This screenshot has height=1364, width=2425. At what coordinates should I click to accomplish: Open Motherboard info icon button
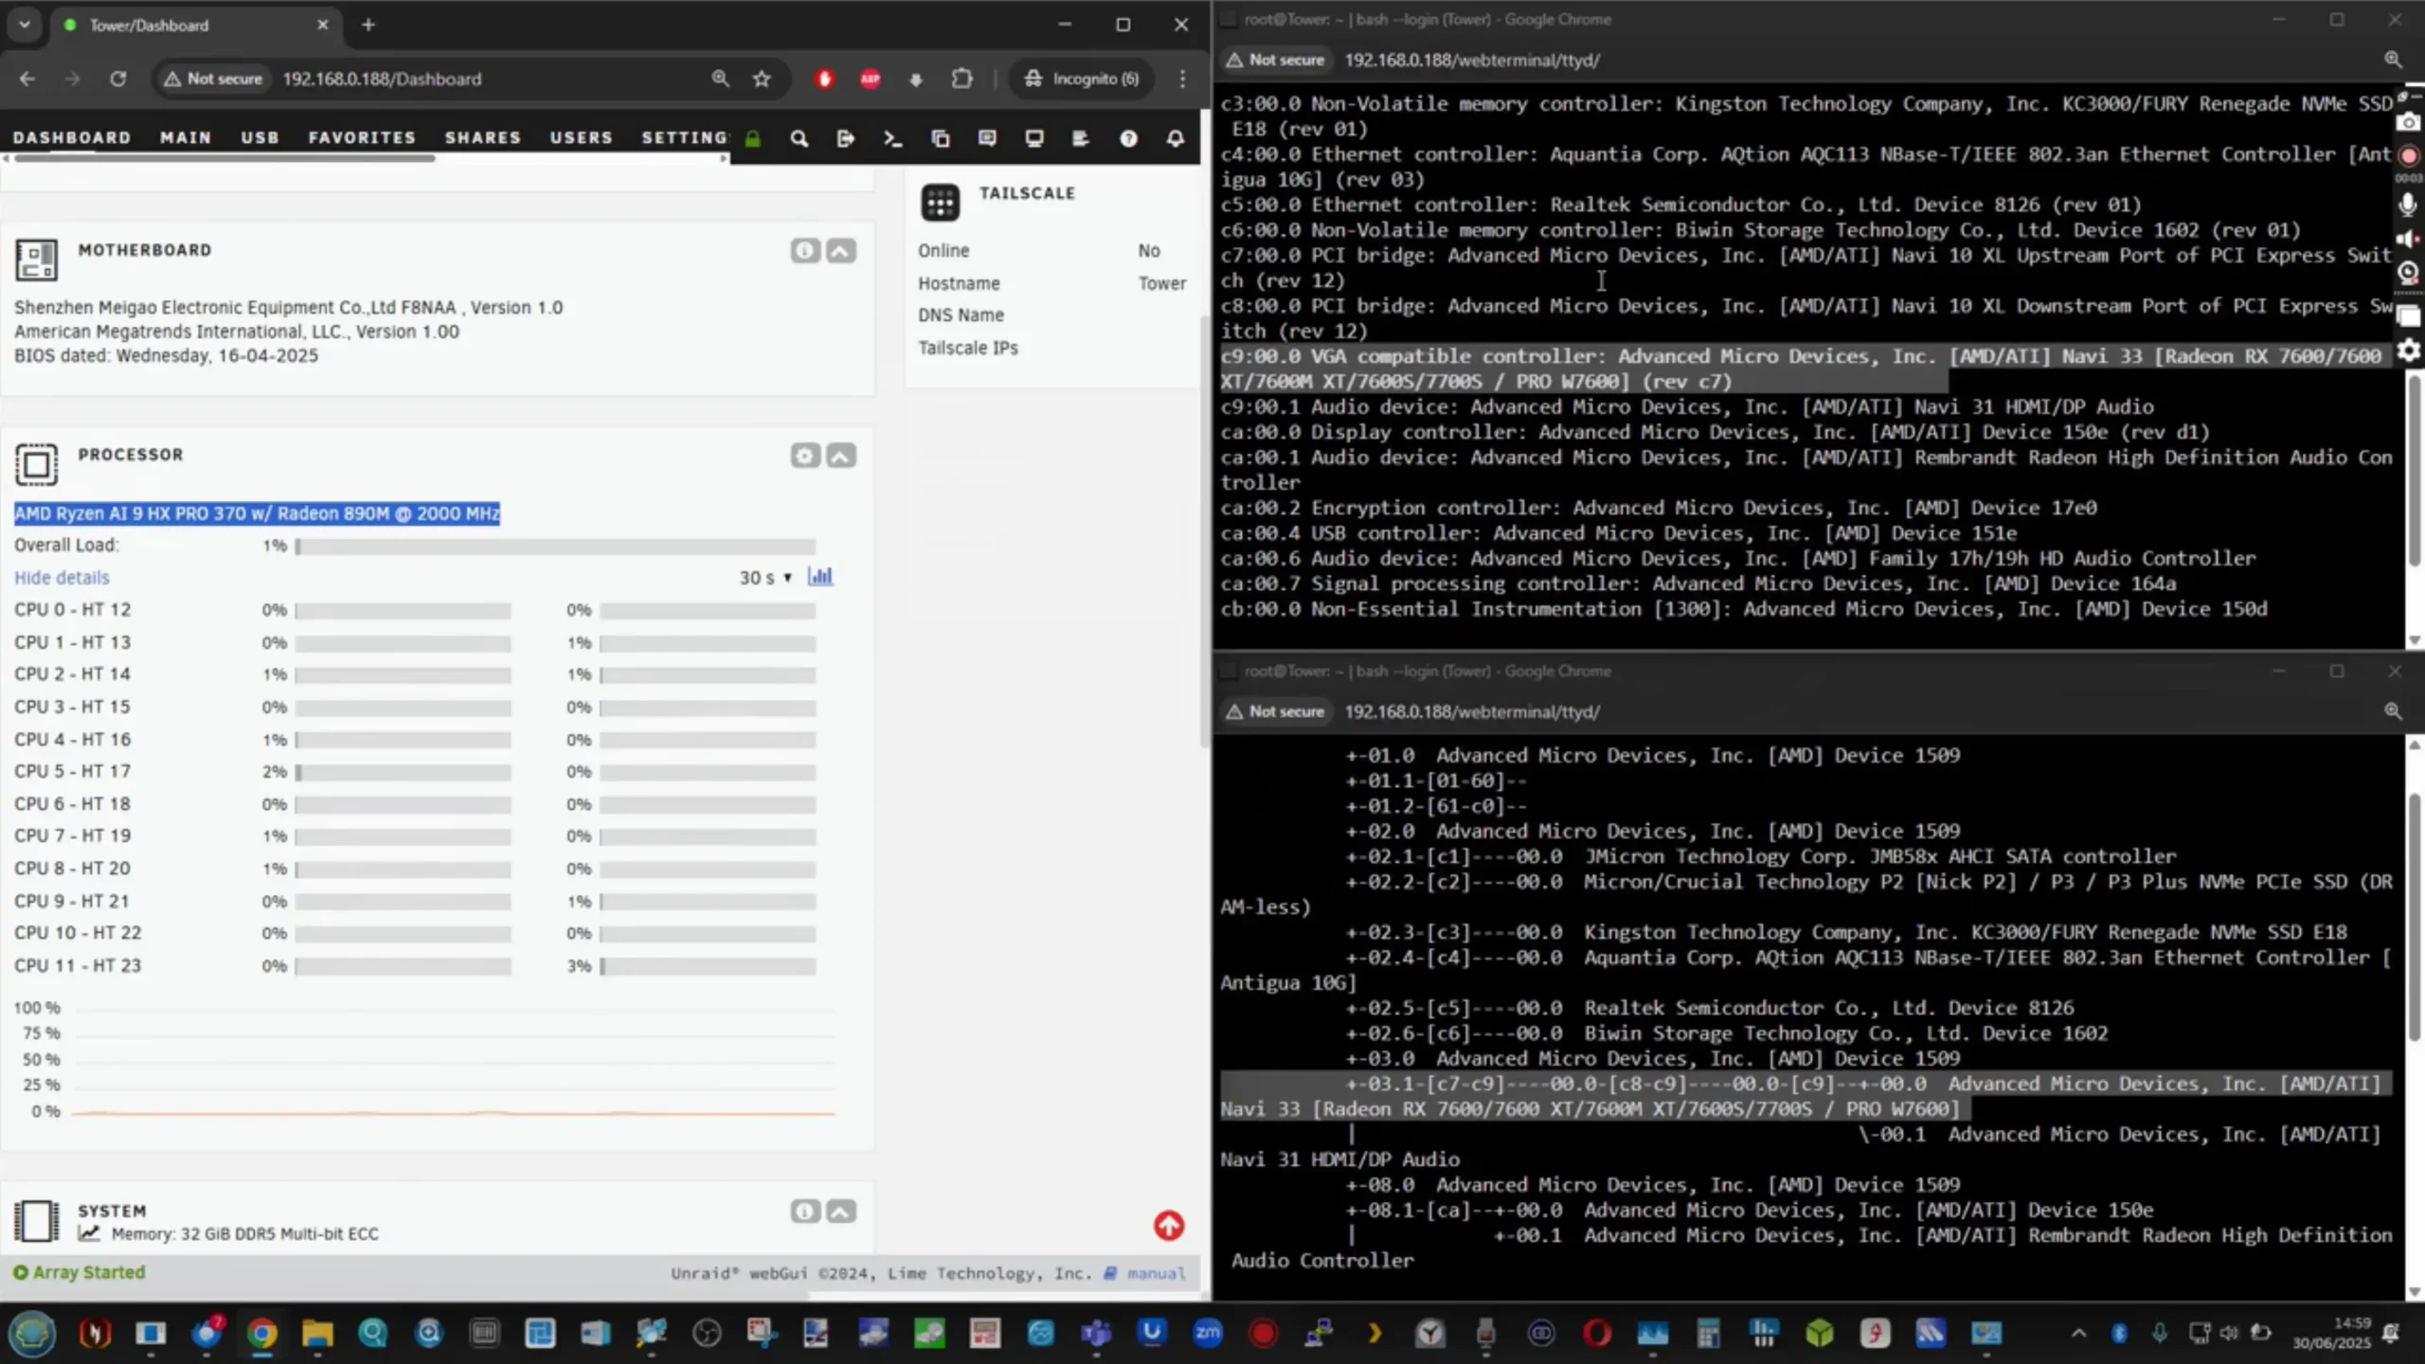(805, 250)
